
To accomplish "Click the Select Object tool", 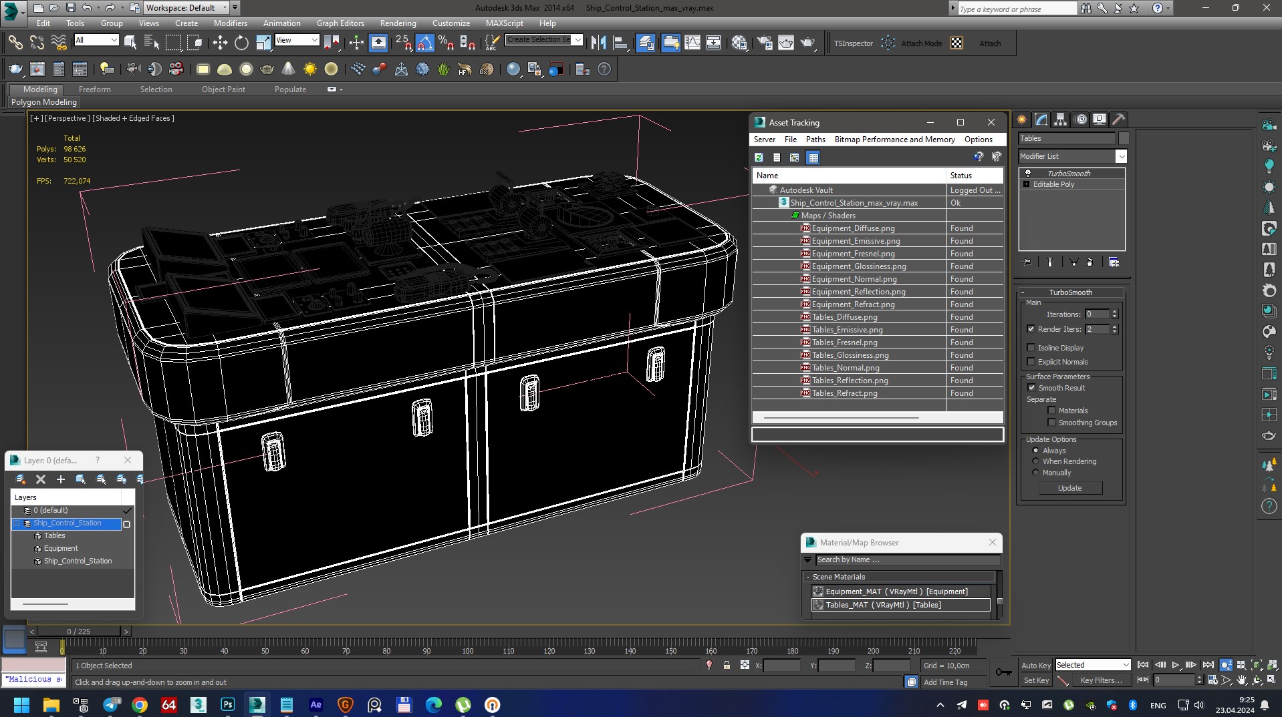I will tap(130, 43).
